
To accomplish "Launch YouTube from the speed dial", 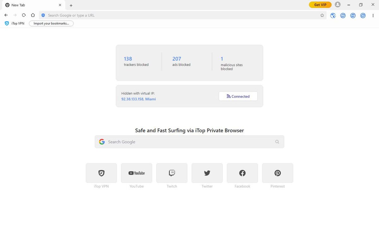I will [136, 173].
